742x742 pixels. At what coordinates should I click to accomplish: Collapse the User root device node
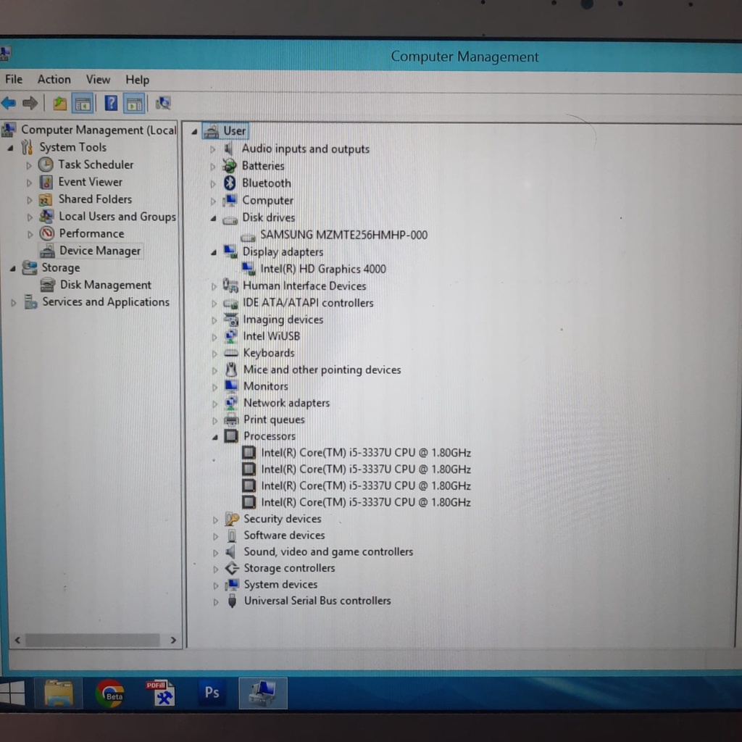[194, 132]
